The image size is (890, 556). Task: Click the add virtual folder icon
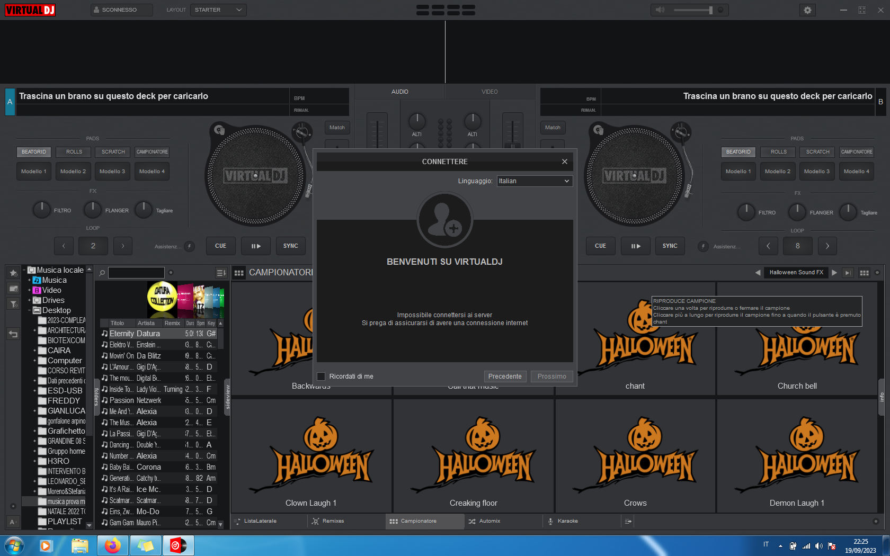(13, 289)
